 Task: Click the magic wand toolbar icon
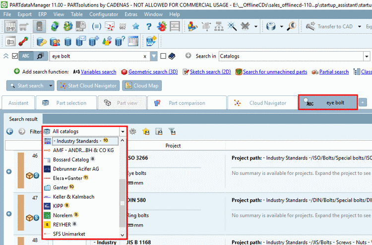click(232, 26)
